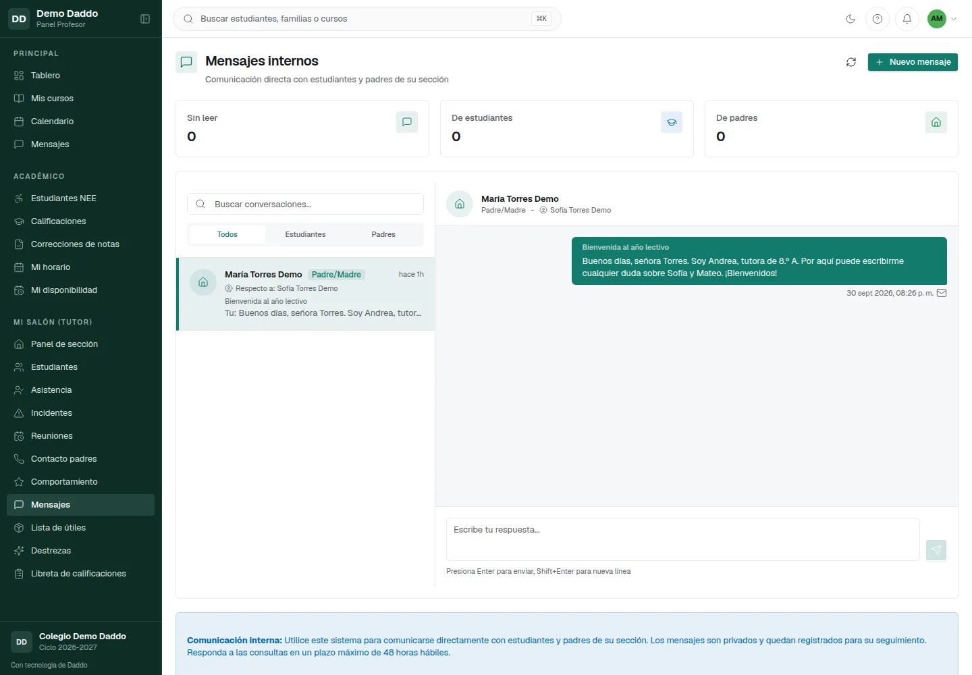Open Correcciones de notas
The height and width of the screenshot is (675, 972).
tap(81, 244)
